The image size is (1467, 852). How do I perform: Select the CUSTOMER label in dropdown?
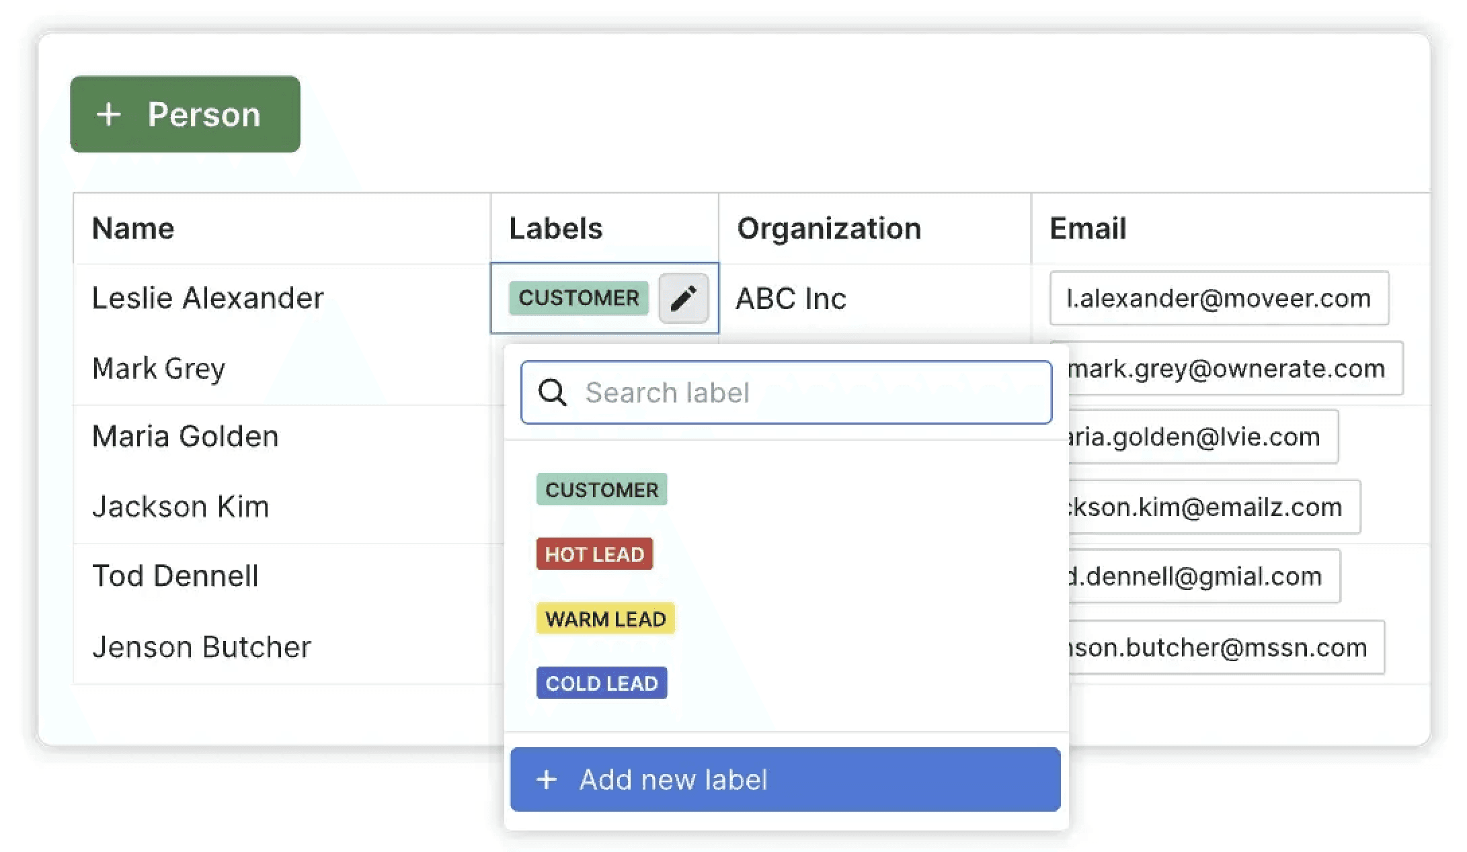point(601,489)
